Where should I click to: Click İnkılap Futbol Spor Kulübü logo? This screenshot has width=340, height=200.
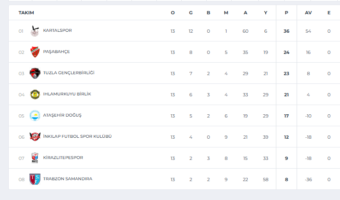(35, 137)
